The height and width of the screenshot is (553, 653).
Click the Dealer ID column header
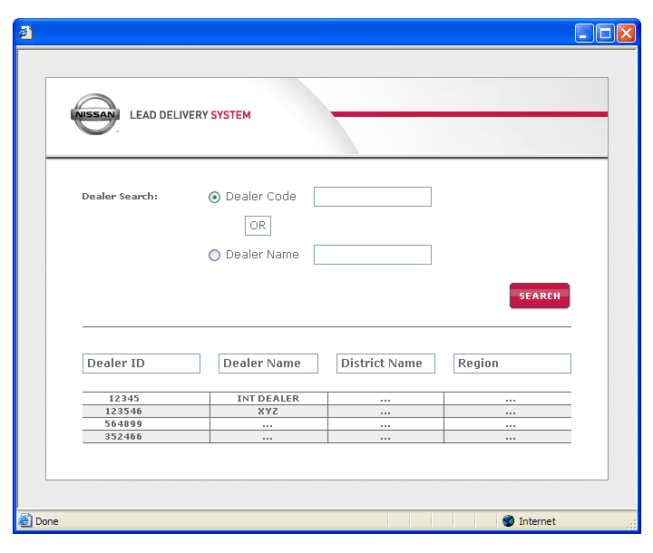[x=141, y=364]
